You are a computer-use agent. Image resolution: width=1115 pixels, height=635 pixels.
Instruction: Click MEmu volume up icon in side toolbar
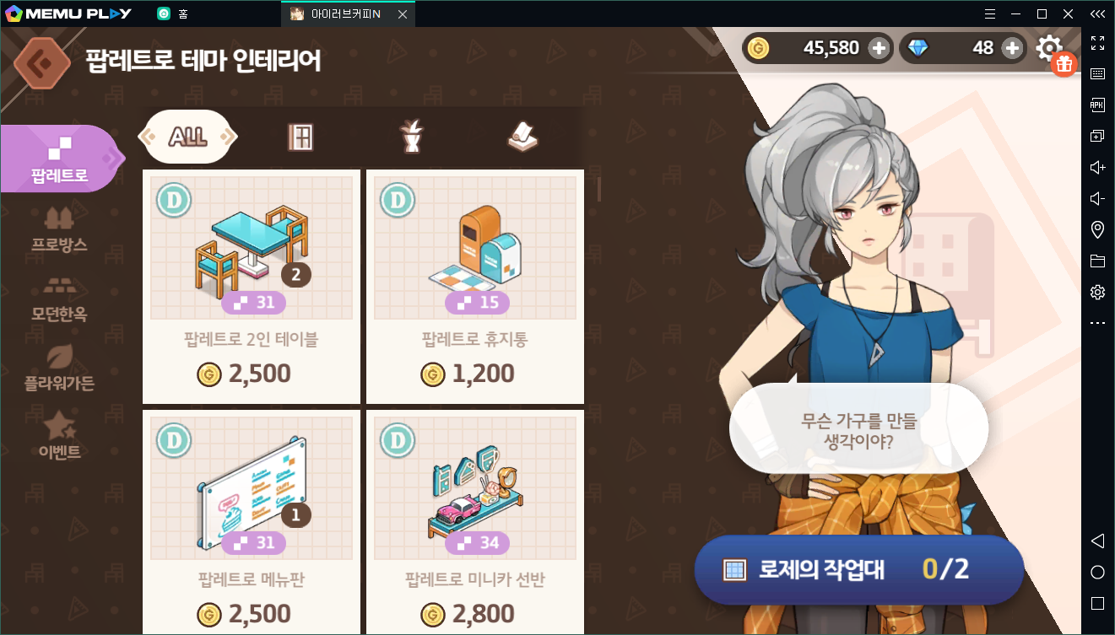pos(1097,168)
